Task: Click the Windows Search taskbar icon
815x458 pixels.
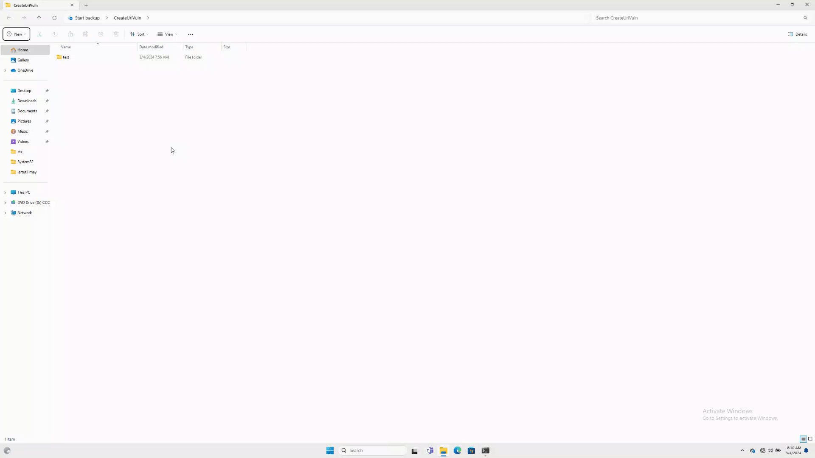Action: point(344,451)
